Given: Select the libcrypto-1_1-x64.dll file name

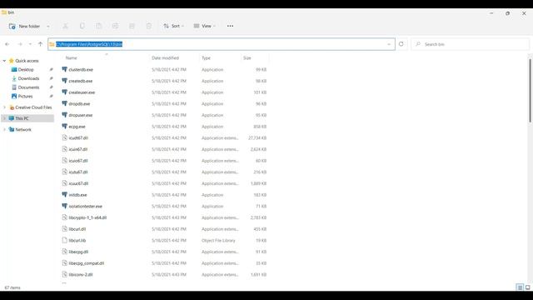Looking at the screenshot, I should pyautogui.click(x=87, y=217).
